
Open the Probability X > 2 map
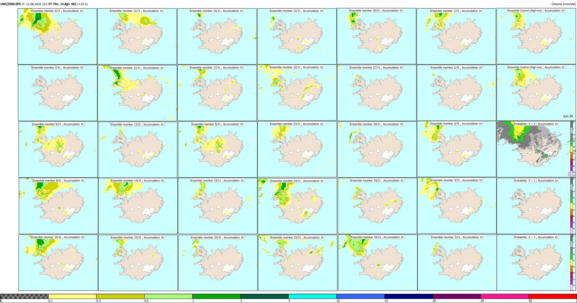tap(536, 206)
